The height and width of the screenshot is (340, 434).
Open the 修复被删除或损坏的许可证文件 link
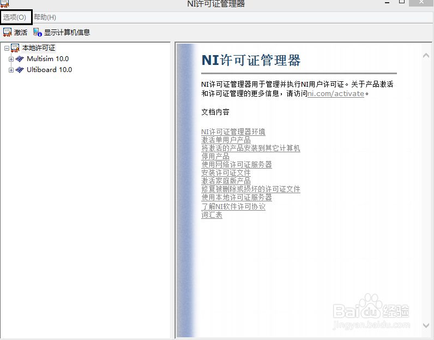pos(251,189)
